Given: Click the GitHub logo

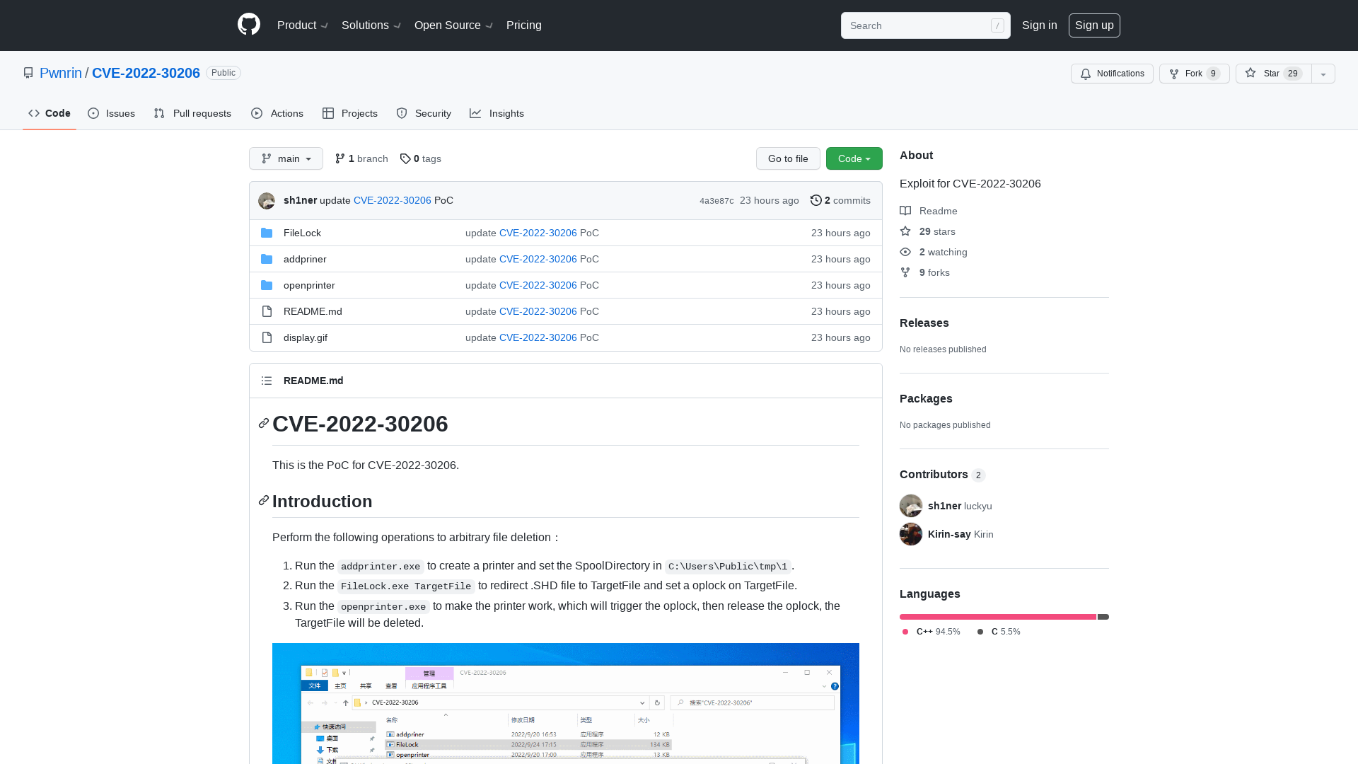Looking at the screenshot, I should pos(248,25).
